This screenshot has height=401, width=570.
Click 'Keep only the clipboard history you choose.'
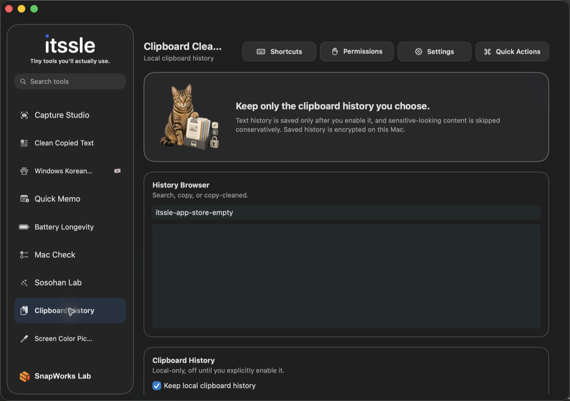pos(332,106)
